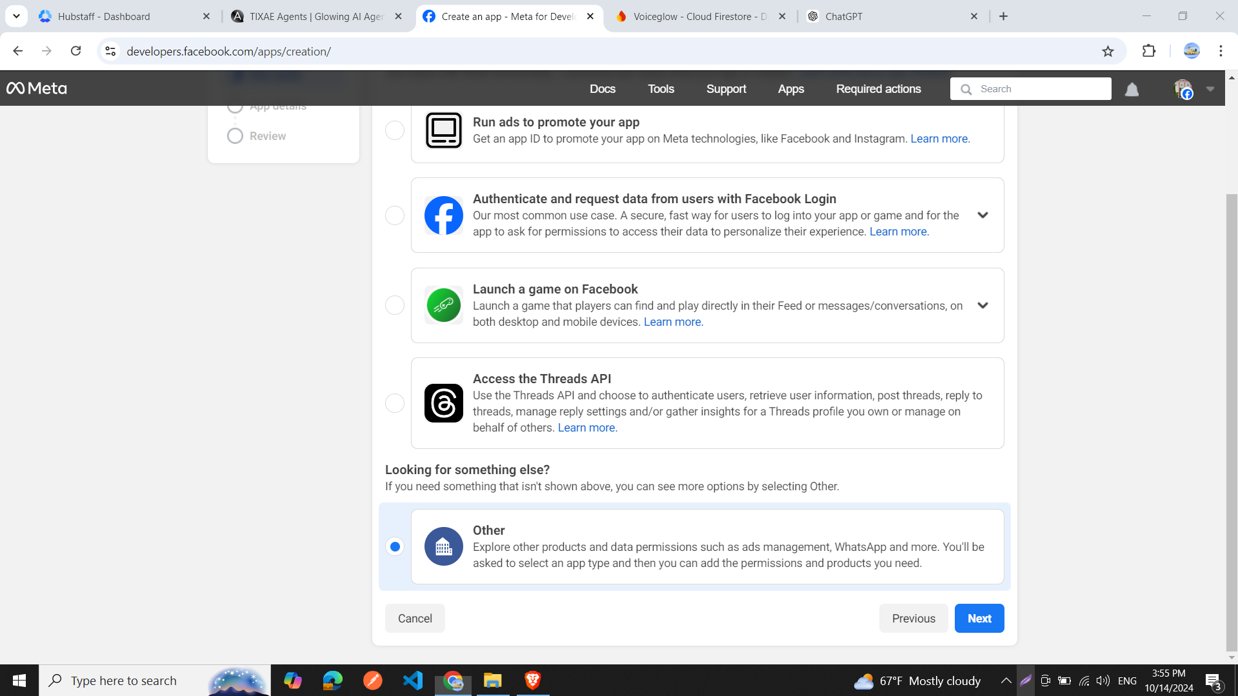Click the Facebook Login use case icon
1238x696 pixels.
443,215
